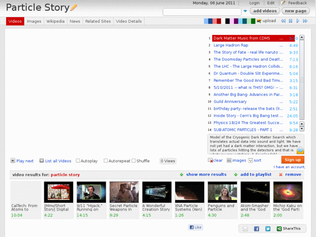Image resolution: width=316 pixels, height=237 pixels.
Task: Open the Michio Kaku video thumbnail
Action: 288,192
